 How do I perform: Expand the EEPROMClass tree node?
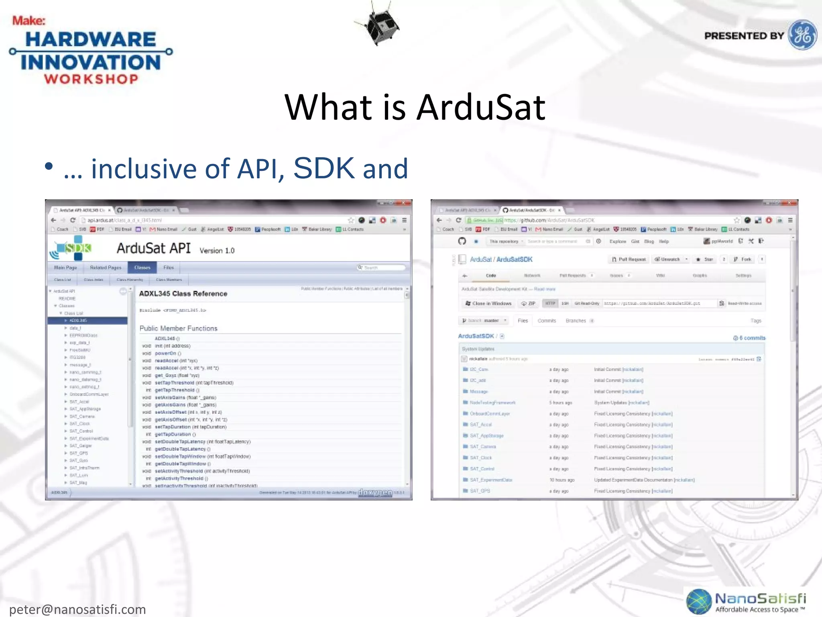pyautogui.click(x=66, y=335)
